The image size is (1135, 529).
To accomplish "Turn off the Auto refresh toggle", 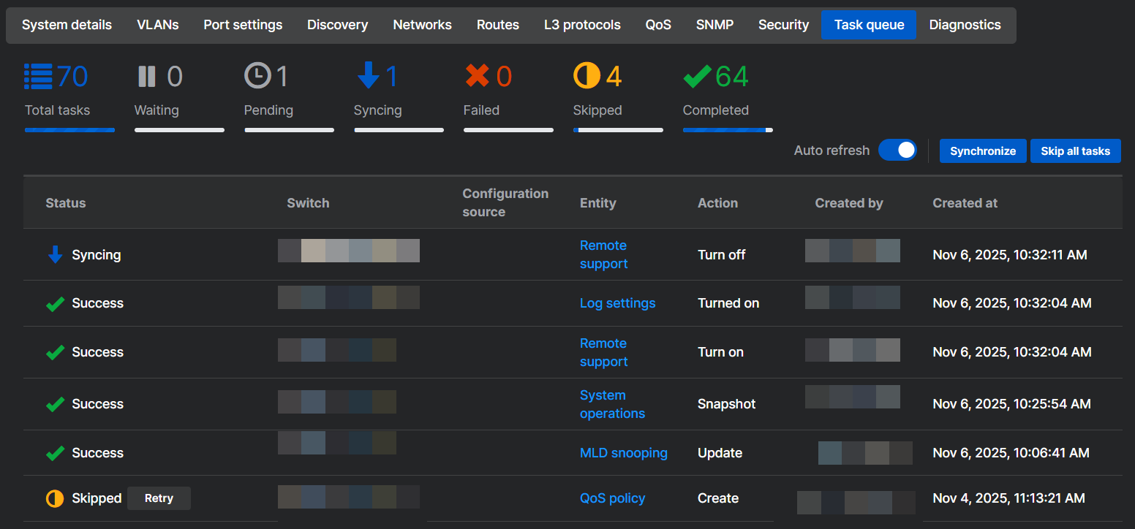I will click(x=897, y=151).
